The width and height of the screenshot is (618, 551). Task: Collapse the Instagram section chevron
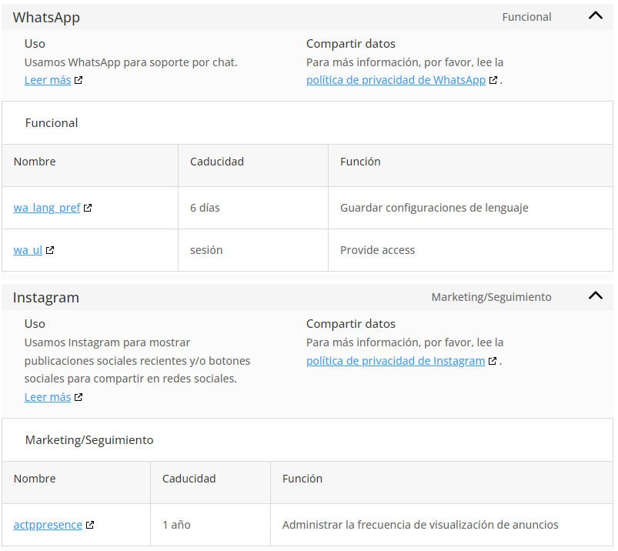[x=595, y=296]
